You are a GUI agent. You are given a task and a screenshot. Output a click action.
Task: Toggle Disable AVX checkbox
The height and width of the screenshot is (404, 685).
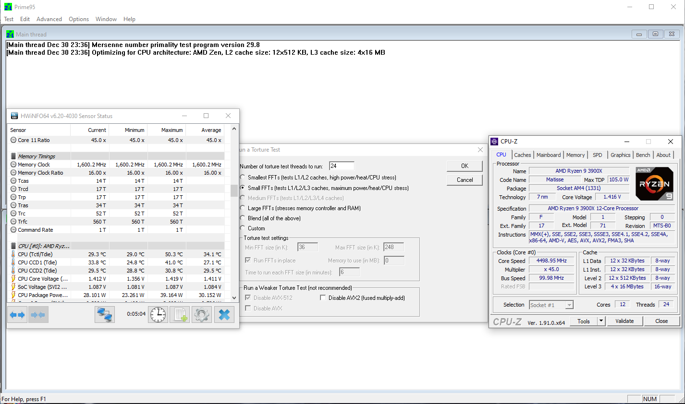click(x=248, y=308)
